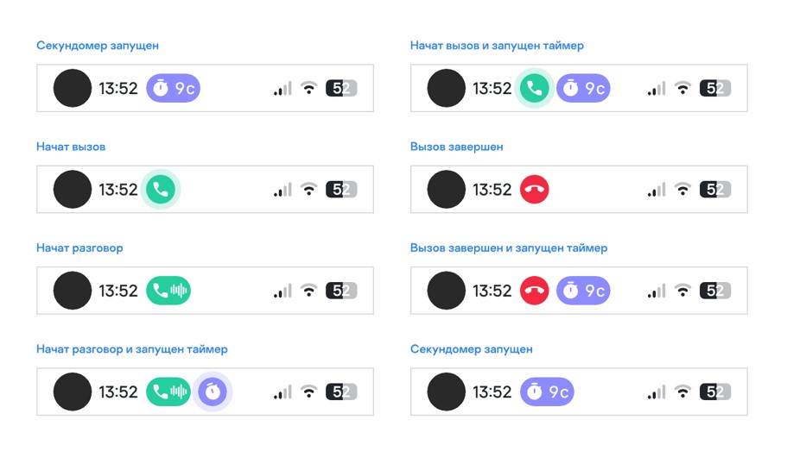Tap battery indicator in "Вызов завершен" status bar
The width and height of the screenshot is (787, 470).
coord(715,190)
